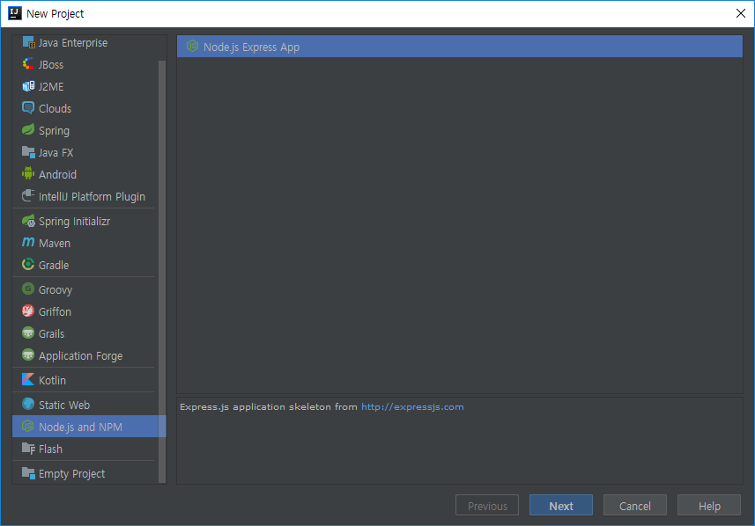
Task: Click the Grails icon
Action: coord(28,332)
